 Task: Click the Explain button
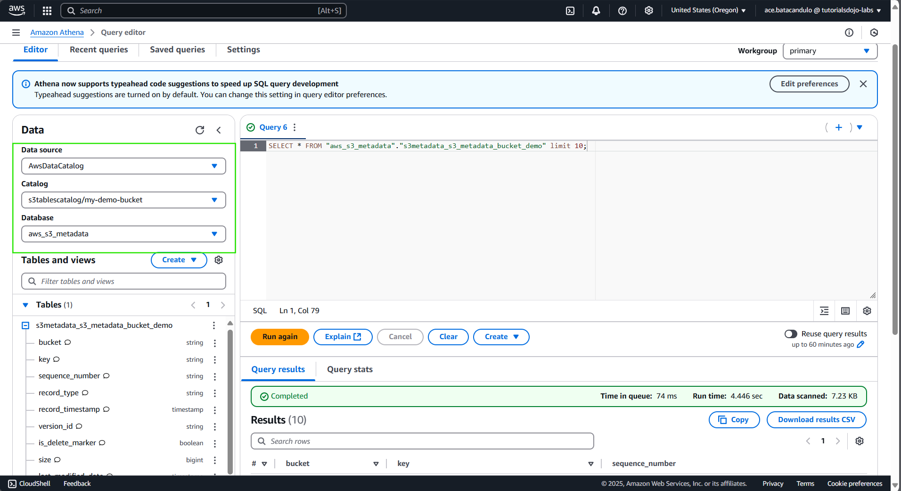pos(343,337)
